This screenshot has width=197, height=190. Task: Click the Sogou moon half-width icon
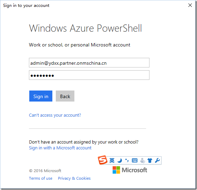[x=120, y=160]
